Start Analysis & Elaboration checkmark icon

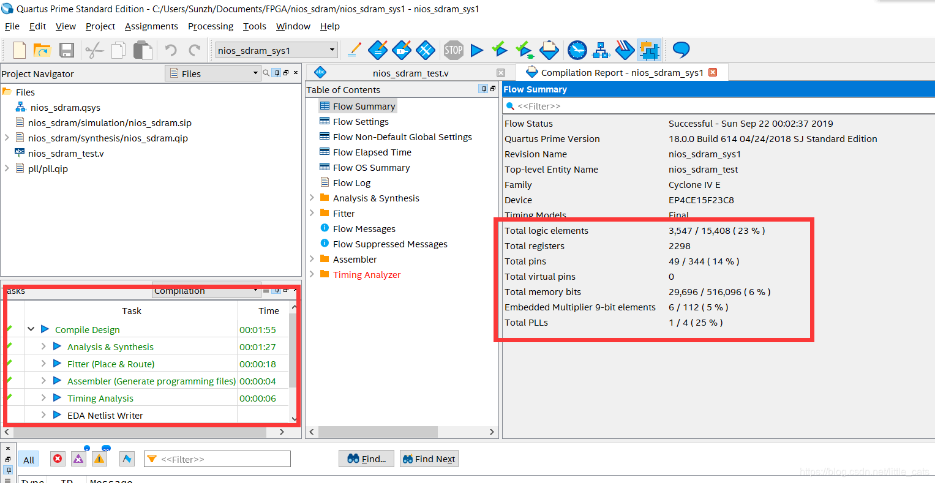[500, 49]
